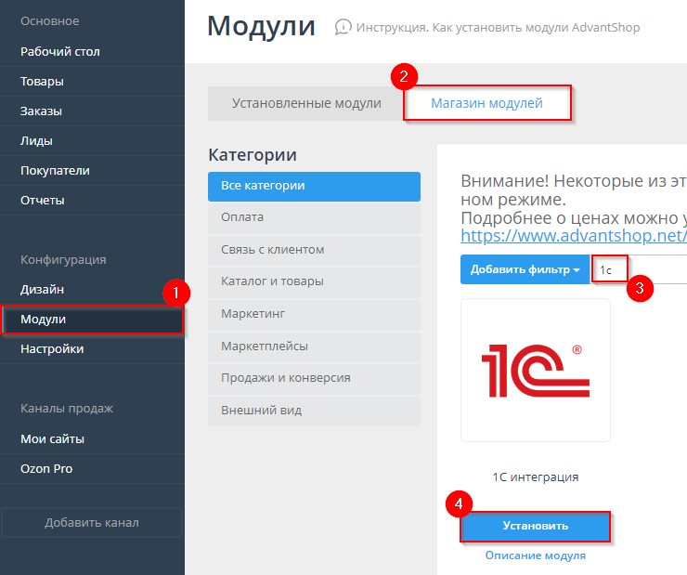Select the Marketing category
The height and width of the screenshot is (575, 687).
[x=314, y=314]
